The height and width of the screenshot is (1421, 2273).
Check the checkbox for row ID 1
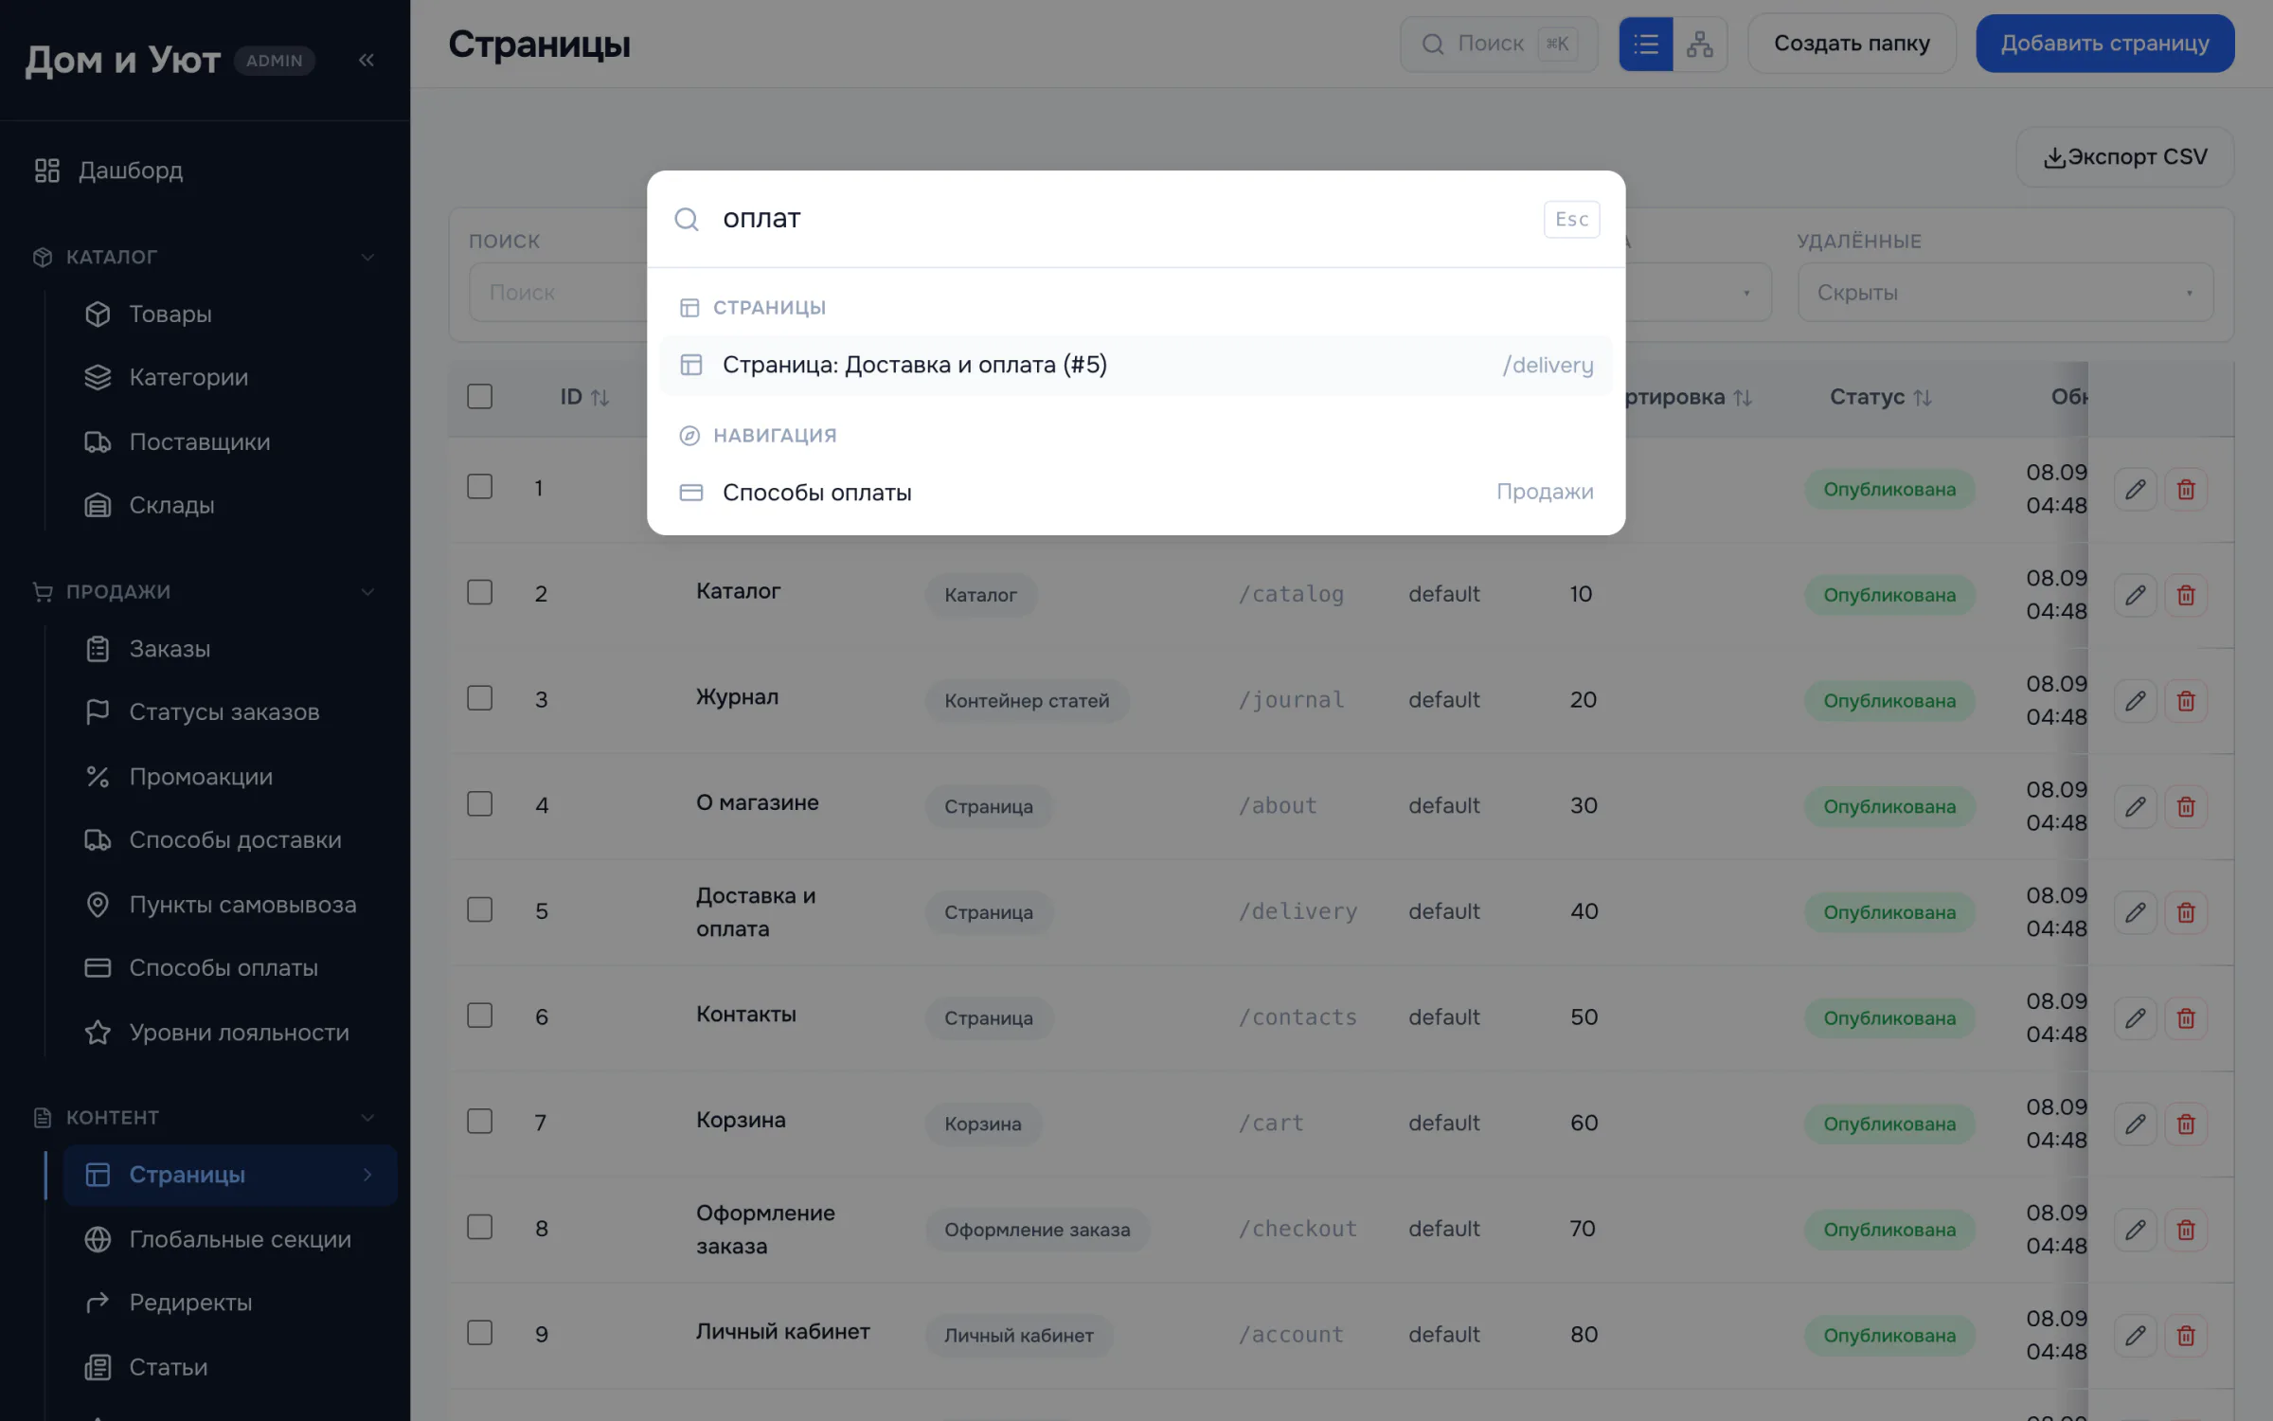click(x=480, y=487)
